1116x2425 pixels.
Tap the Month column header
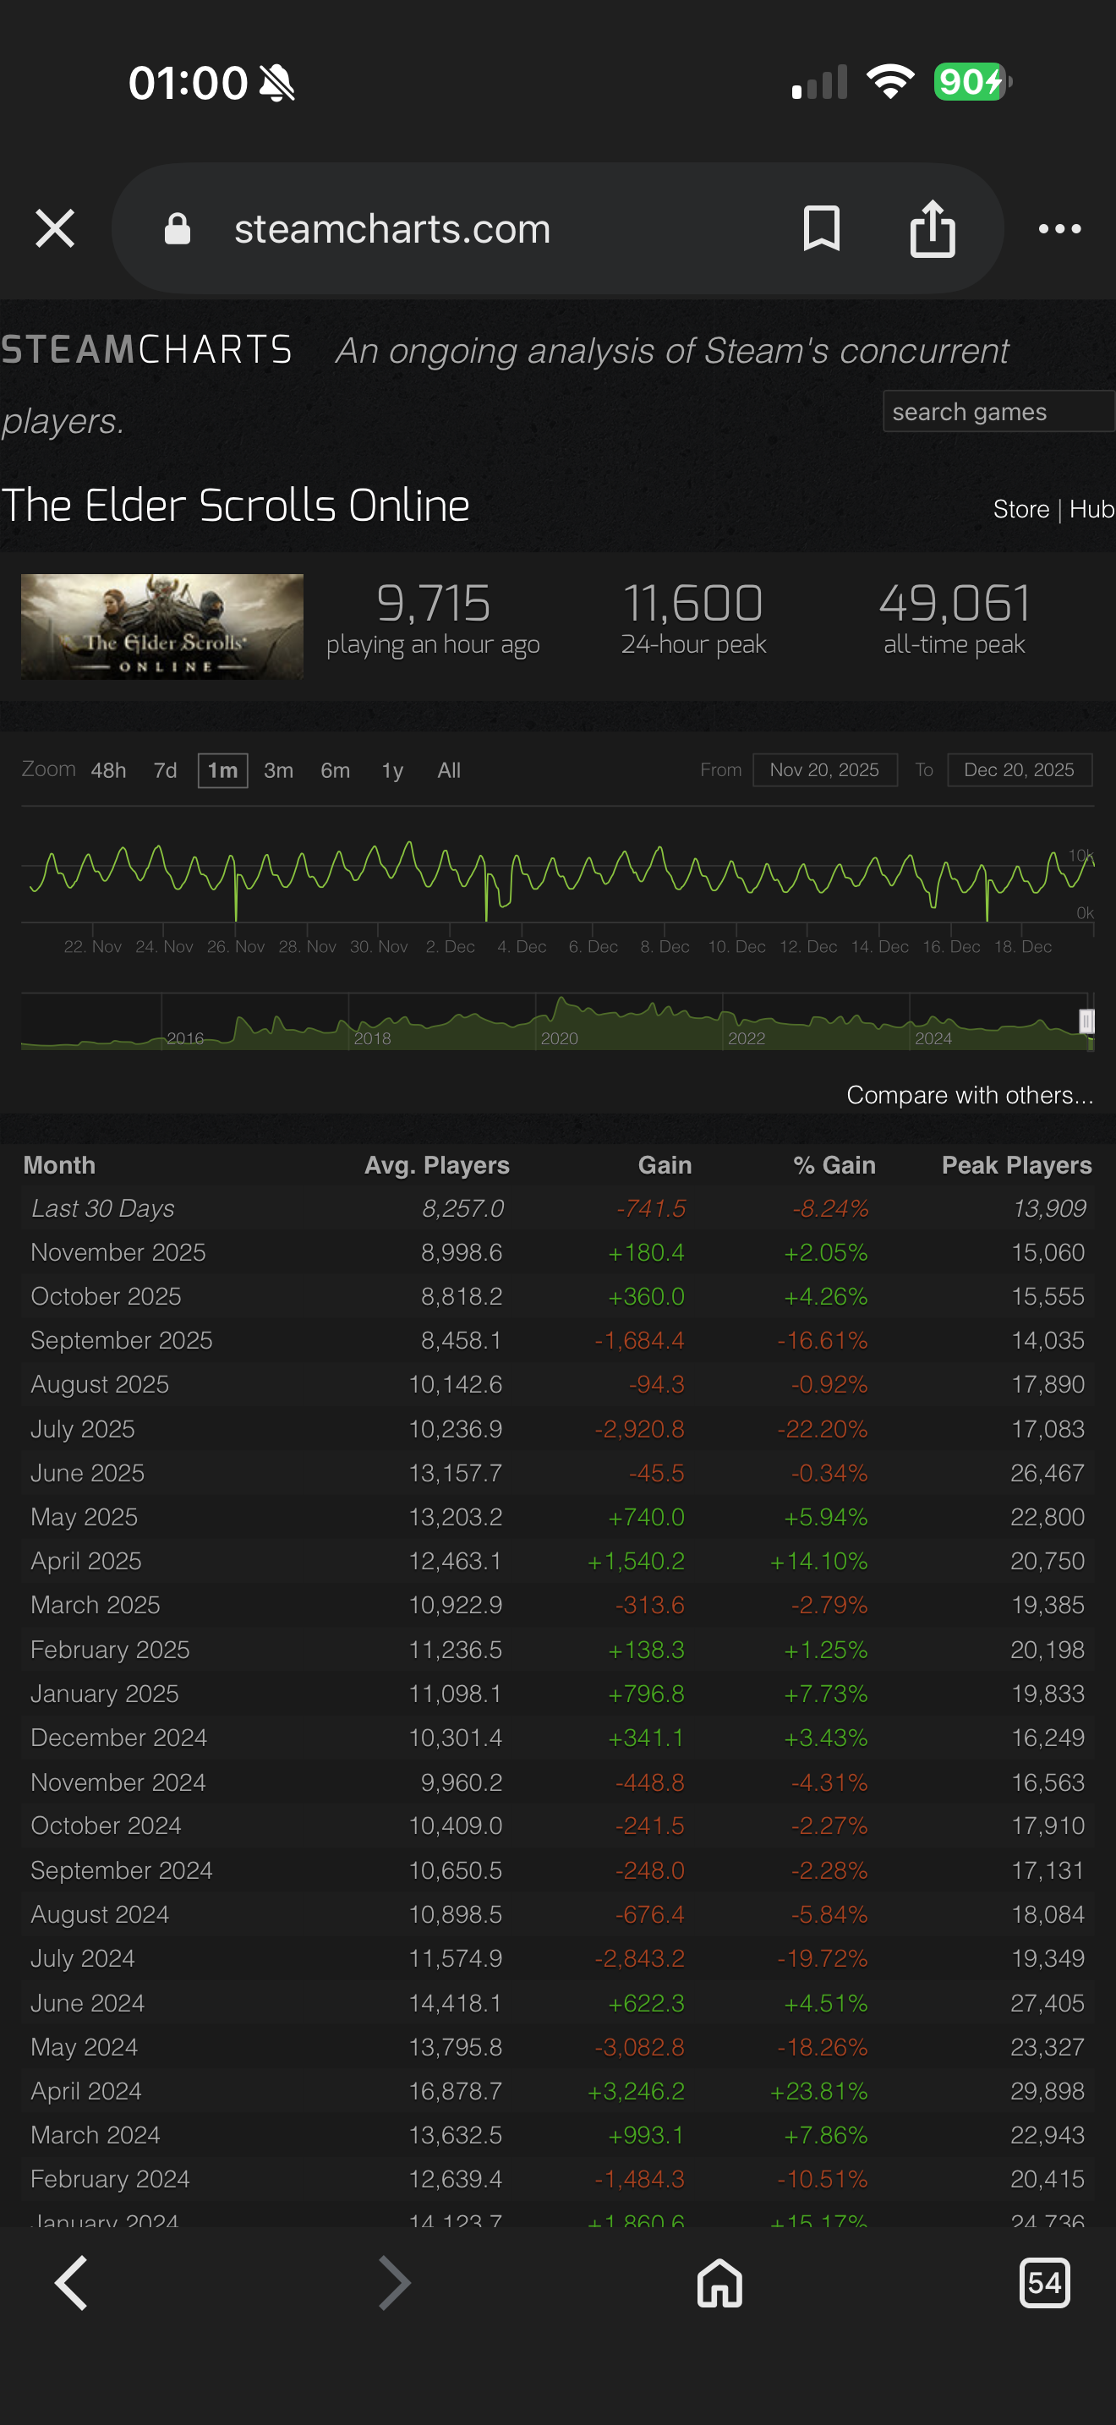pyautogui.click(x=59, y=1165)
